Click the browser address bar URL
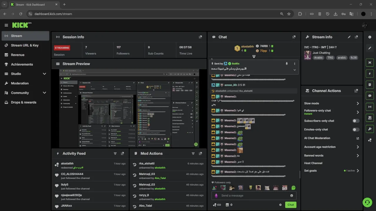This screenshot has width=376, height=211. click(x=53, y=14)
